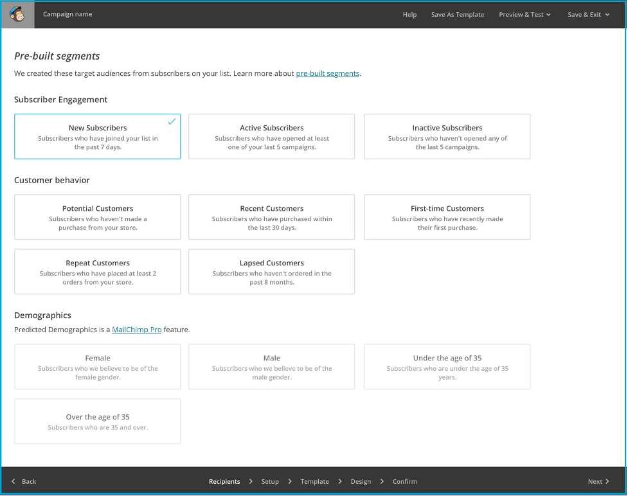628x496 pixels.
Task: Click the MailChimp Freddie logo icon
Action: [x=17, y=14]
